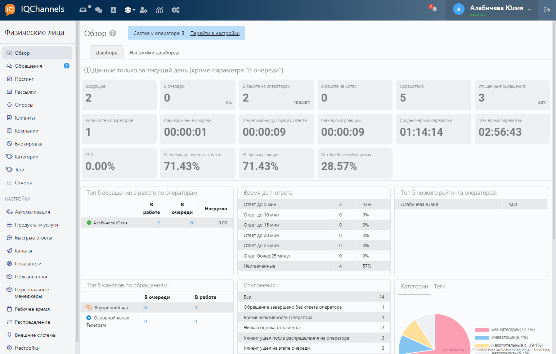Click the target icon beside Показатели
This screenshot has height=354, width=556.
coord(9,264)
